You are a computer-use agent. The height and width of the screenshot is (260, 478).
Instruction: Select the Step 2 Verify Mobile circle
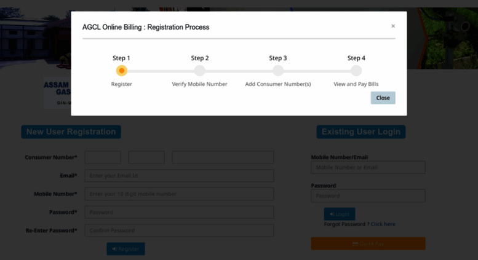click(199, 71)
